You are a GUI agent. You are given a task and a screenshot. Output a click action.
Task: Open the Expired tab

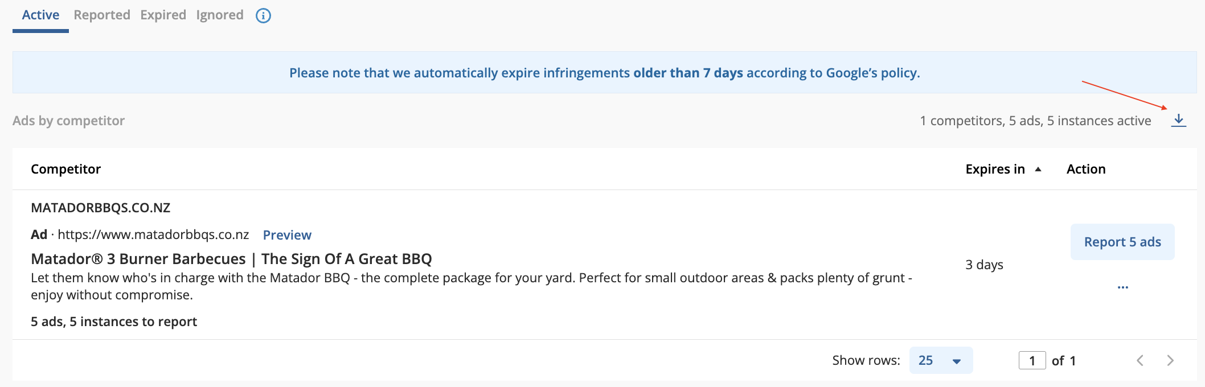click(x=163, y=15)
